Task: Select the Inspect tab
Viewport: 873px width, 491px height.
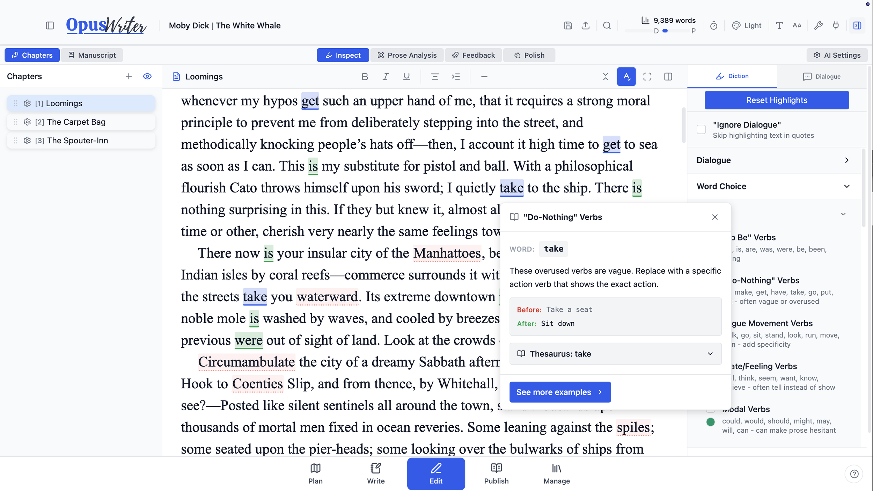Action: click(x=343, y=55)
